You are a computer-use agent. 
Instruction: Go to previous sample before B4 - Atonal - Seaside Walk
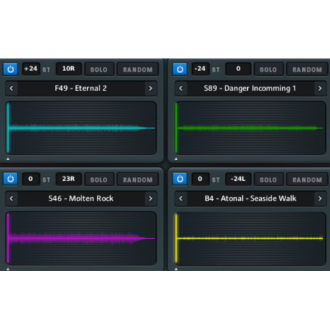pos(181,198)
